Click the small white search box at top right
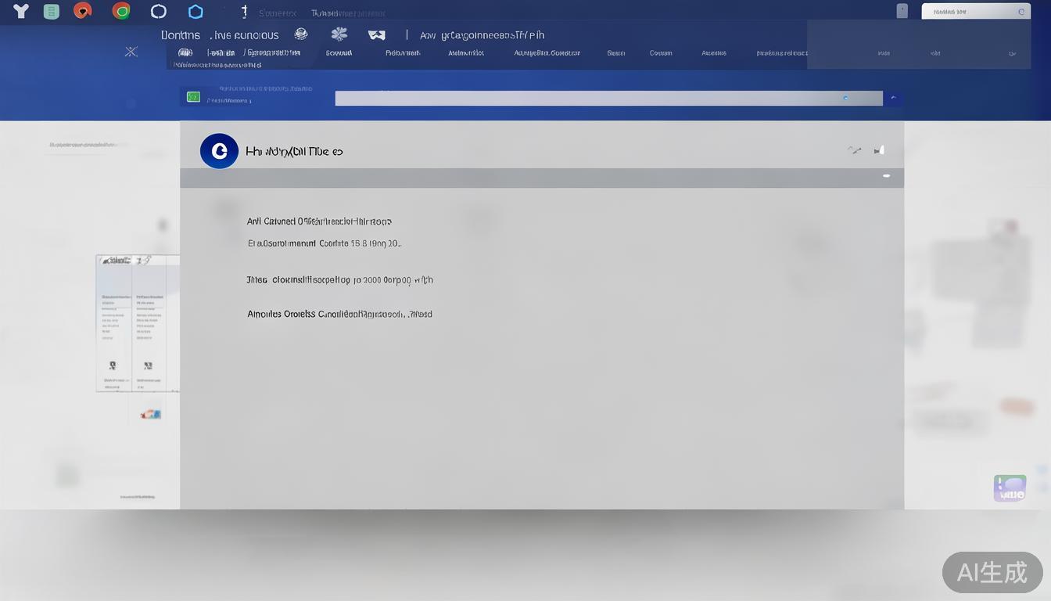Screen dimensions: 1051x601 pyautogui.click(x=975, y=12)
